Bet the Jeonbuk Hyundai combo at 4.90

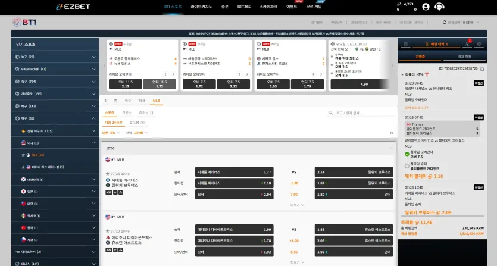point(359,84)
